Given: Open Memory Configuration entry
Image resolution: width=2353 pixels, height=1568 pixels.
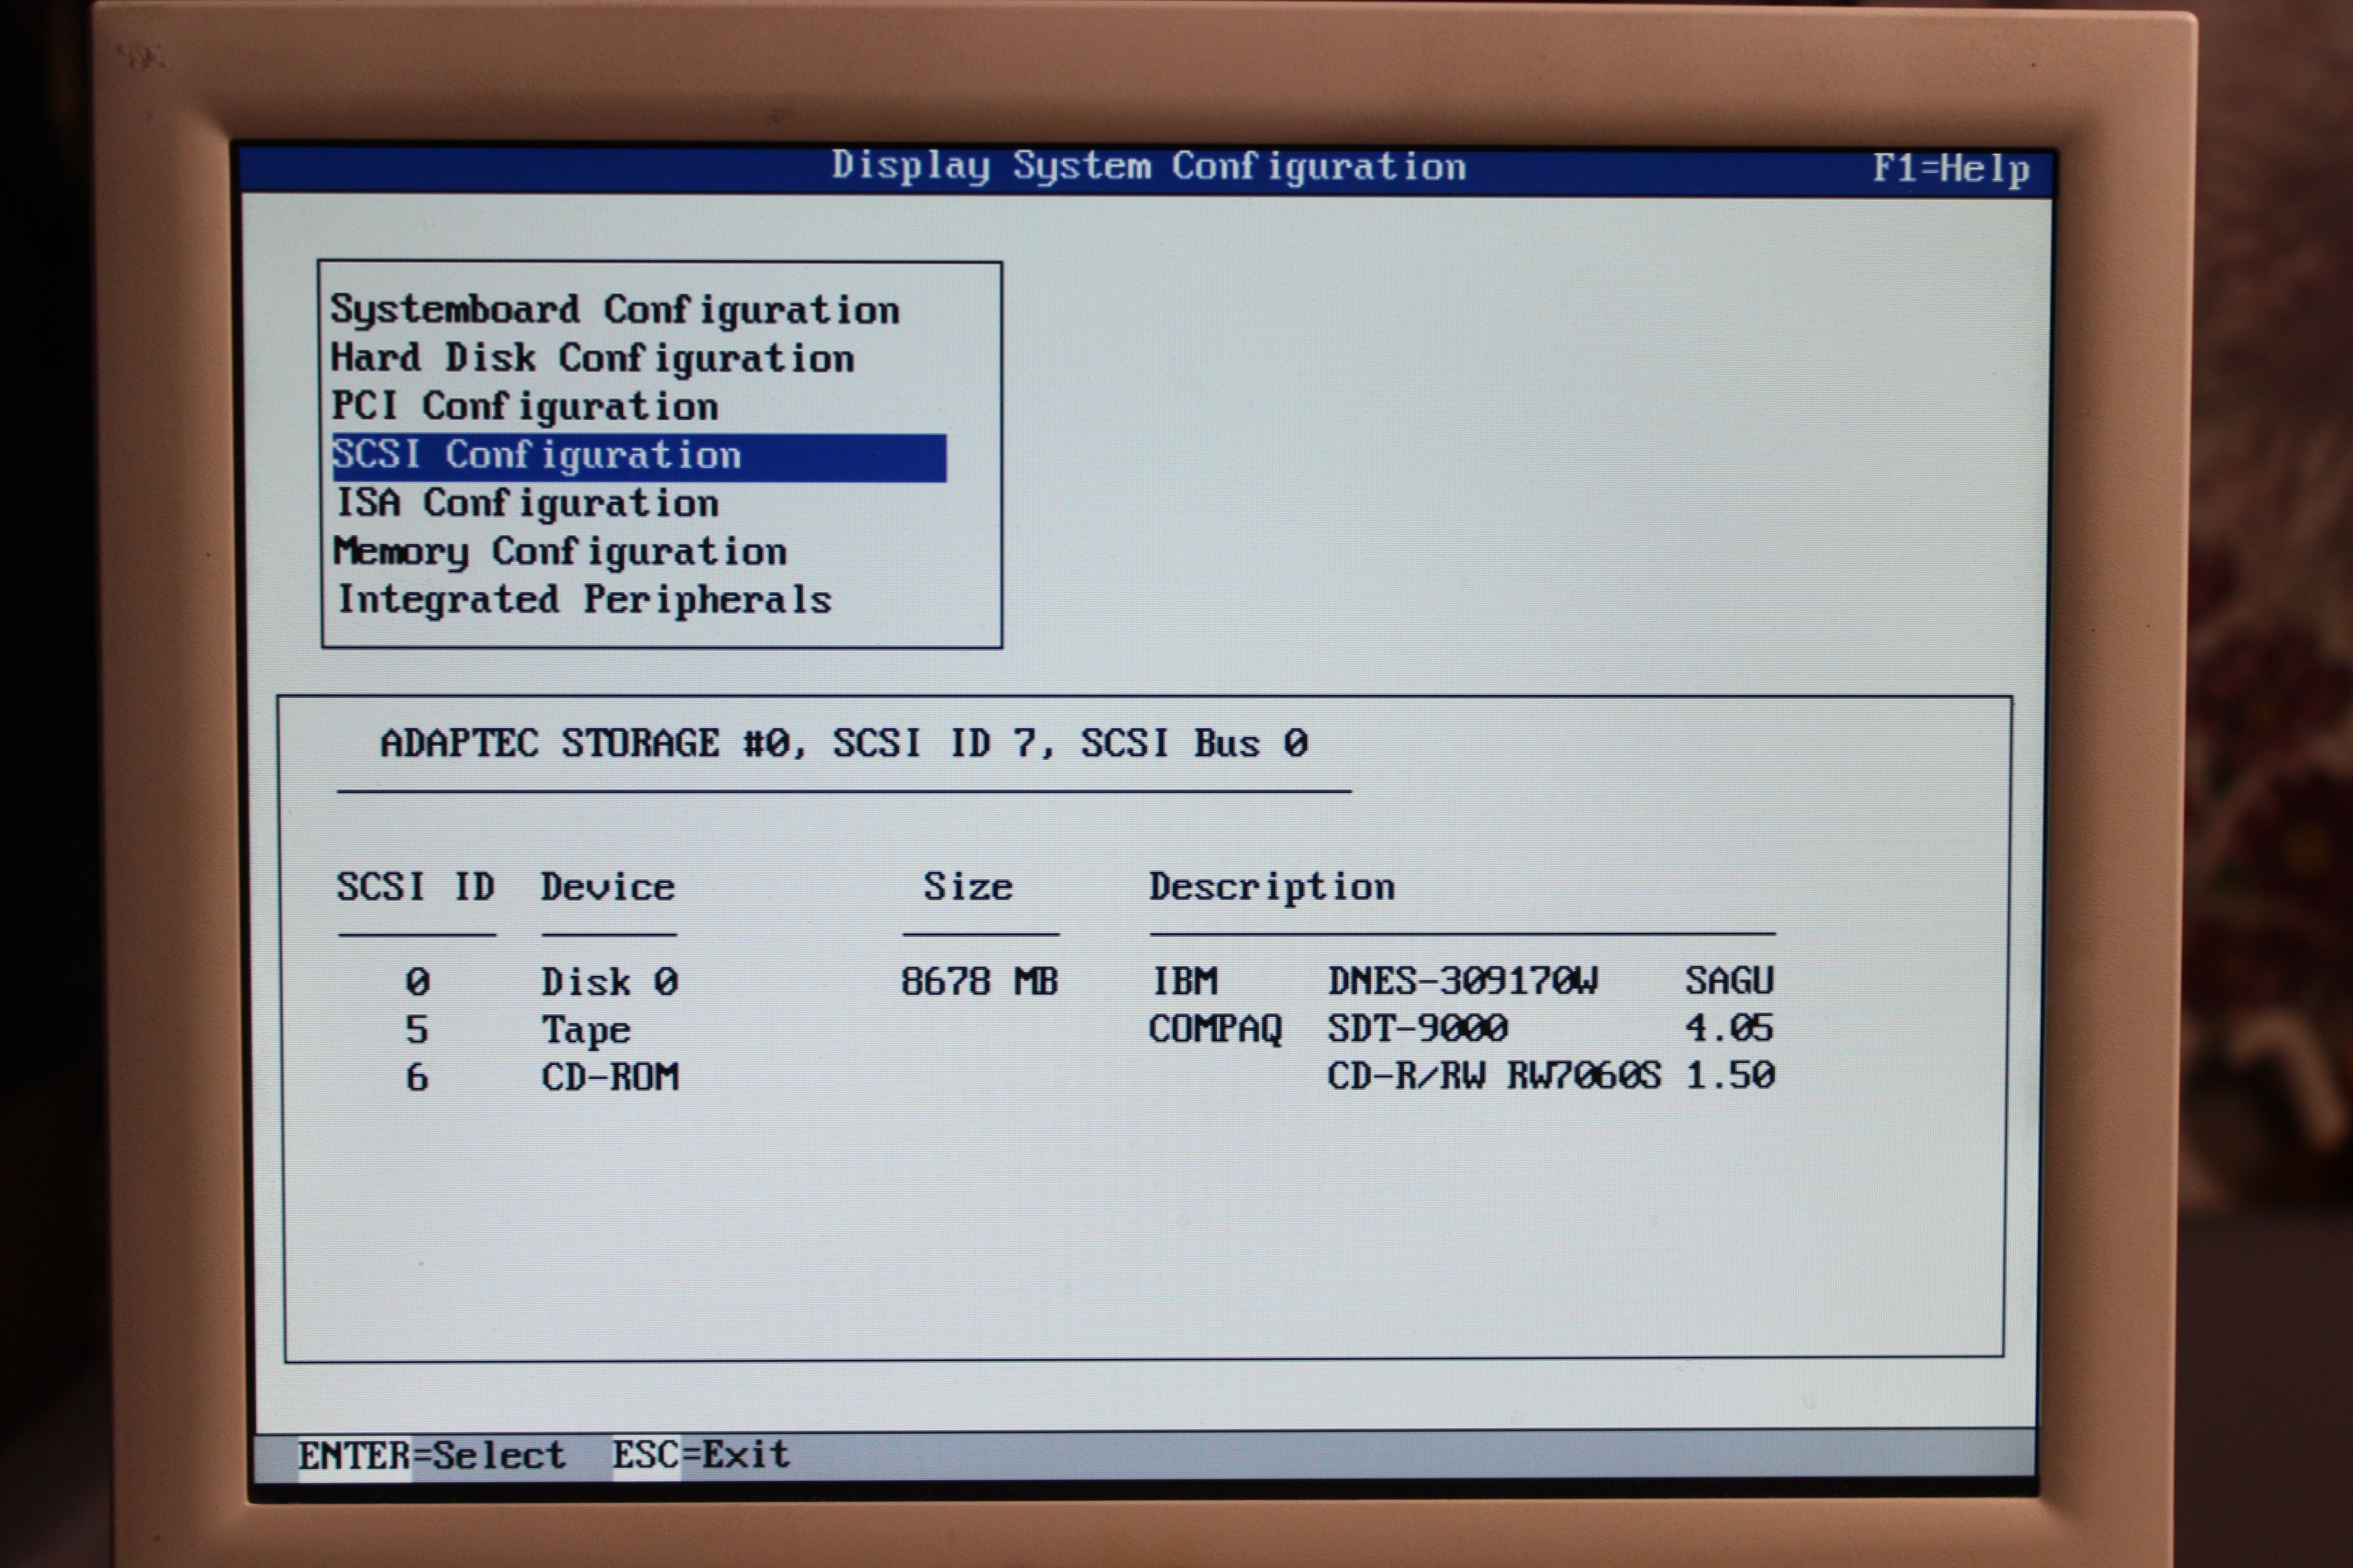Looking at the screenshot, I should [x=560, y=551].
